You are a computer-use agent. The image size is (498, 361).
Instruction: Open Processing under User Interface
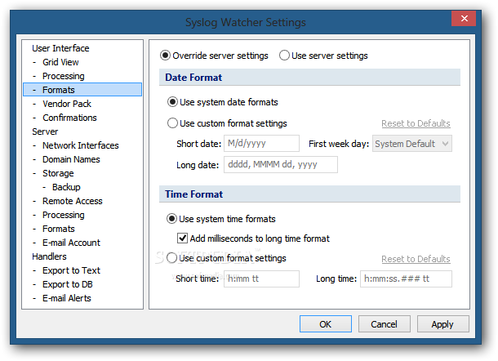pos(64,76)
